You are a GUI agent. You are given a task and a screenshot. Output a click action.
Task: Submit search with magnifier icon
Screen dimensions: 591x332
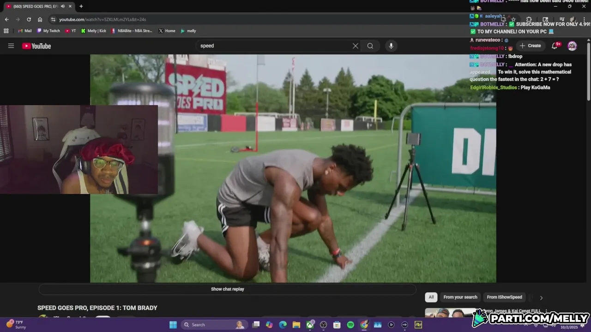tap(370, 46)
